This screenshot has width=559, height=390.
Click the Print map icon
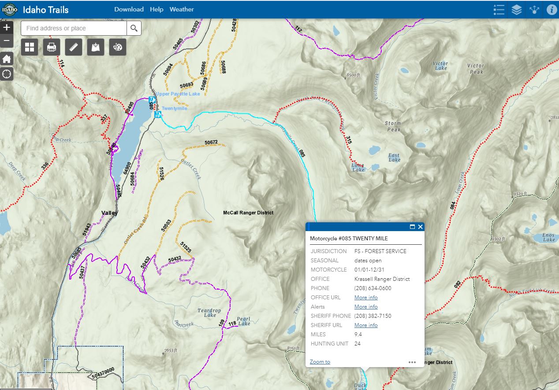tap(52, 47)
